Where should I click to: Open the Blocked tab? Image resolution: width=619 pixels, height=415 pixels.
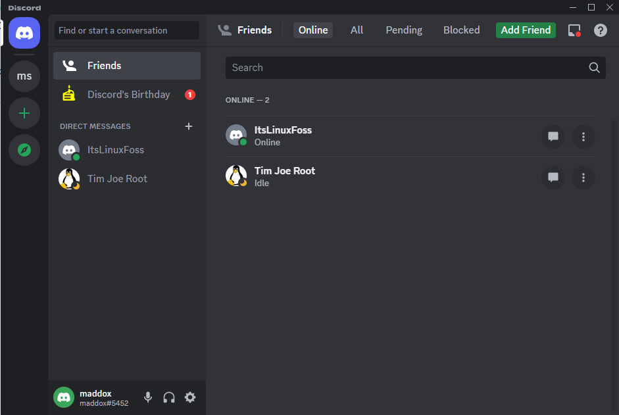tap(461, 30)
